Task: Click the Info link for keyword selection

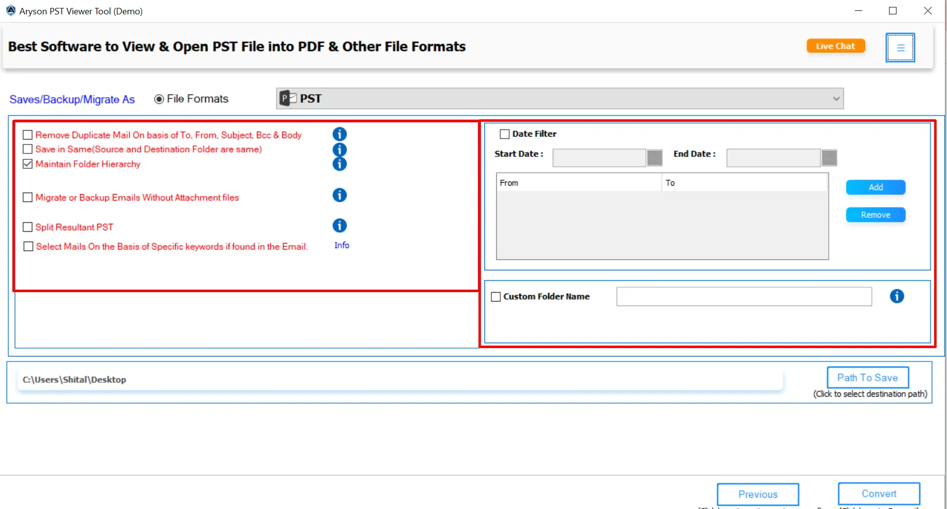Action: click(x=341, y=245)
